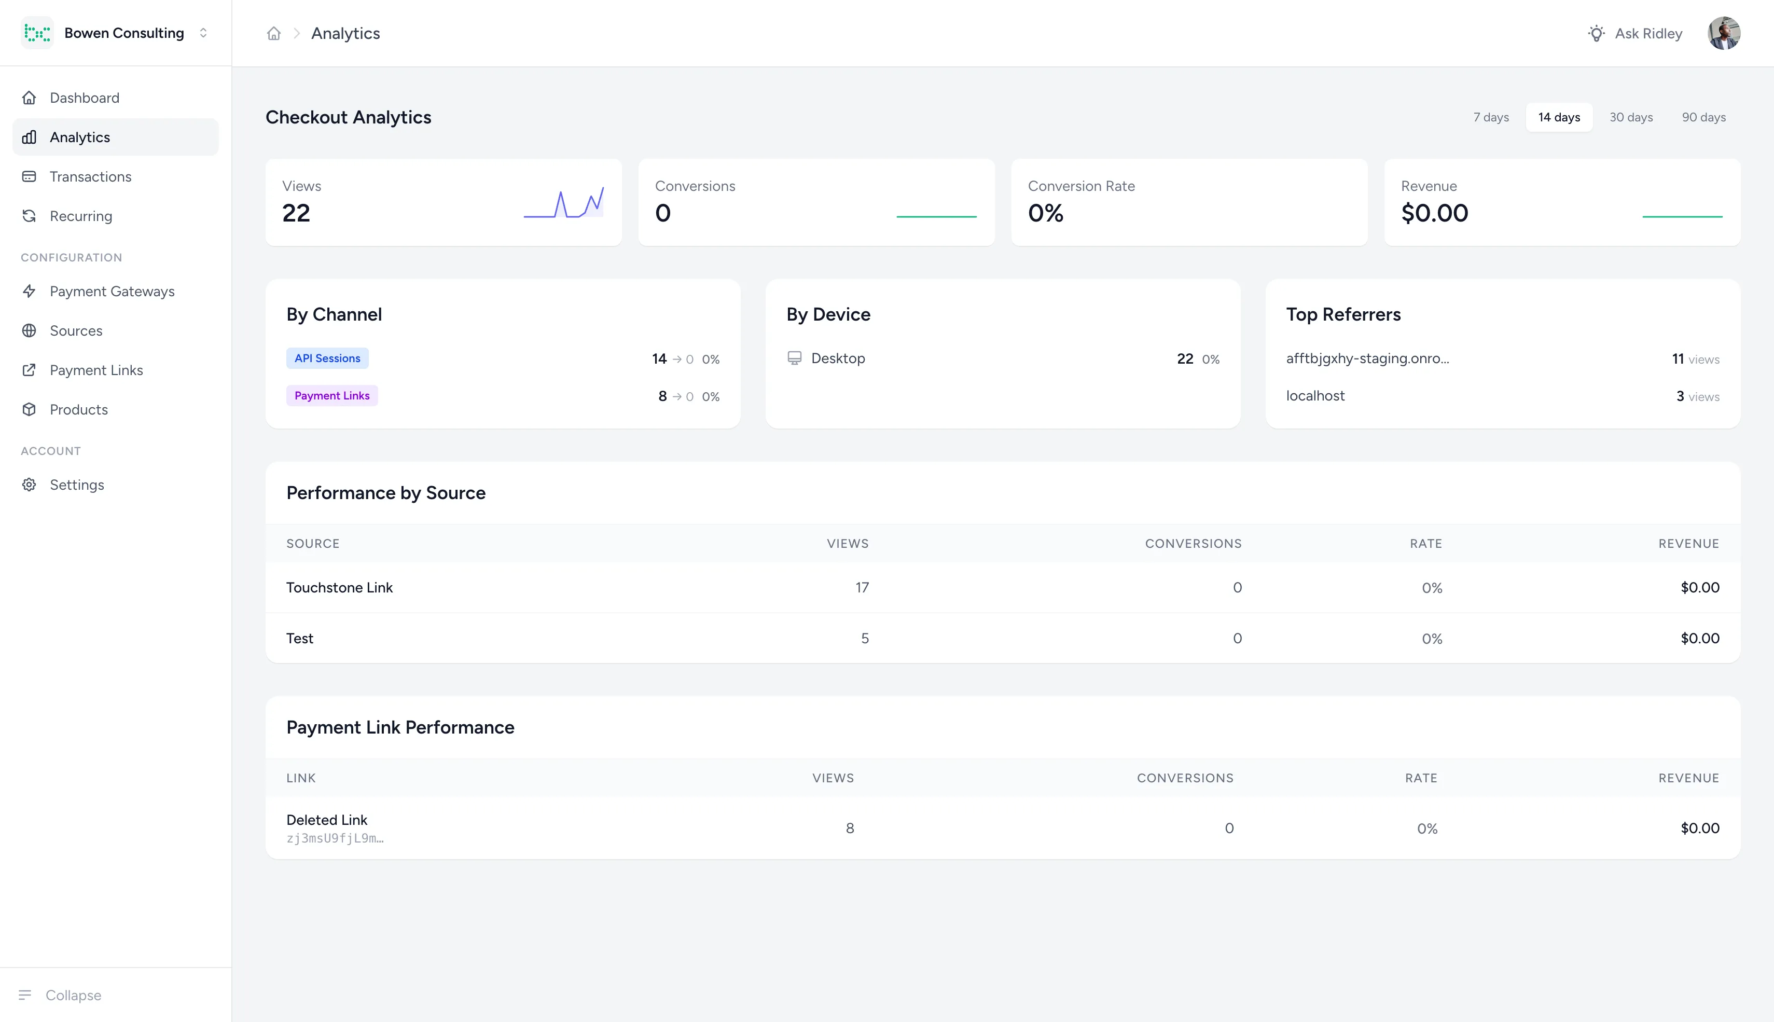Viewport: 1774px width, 1022px height.
Task: Enable the 30 days filter
Action: coord(1631,117)
